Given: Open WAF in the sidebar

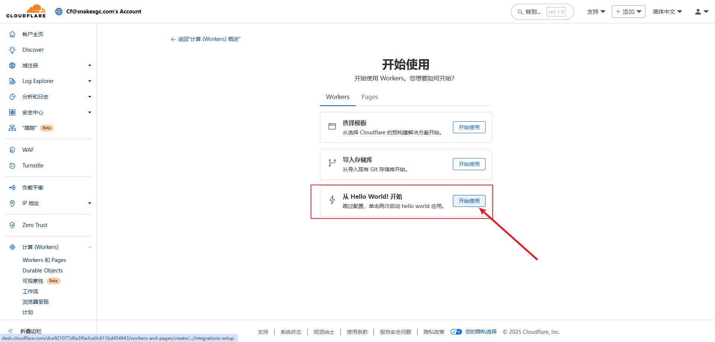Looking at the screenshot, I should pyautogui.click(x=28, y=150).
